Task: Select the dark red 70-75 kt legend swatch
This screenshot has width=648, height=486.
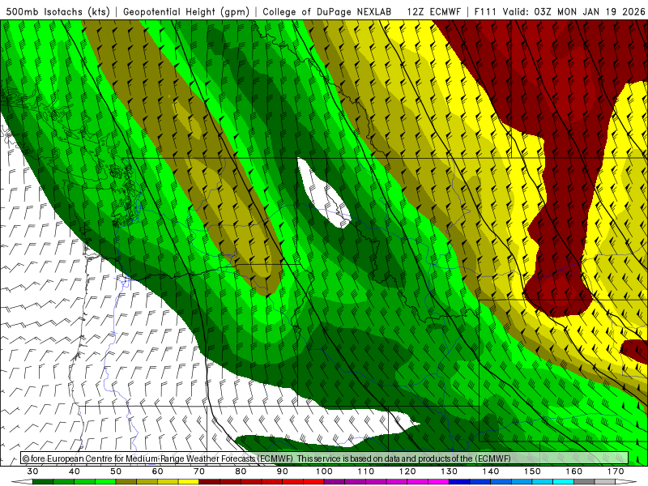Action: pos(210,482)
